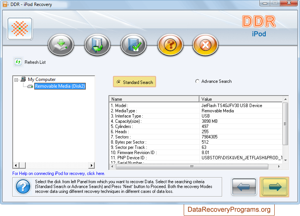
Task: Click the "9. Sector per Track :" row name
Action: [129, 147]
